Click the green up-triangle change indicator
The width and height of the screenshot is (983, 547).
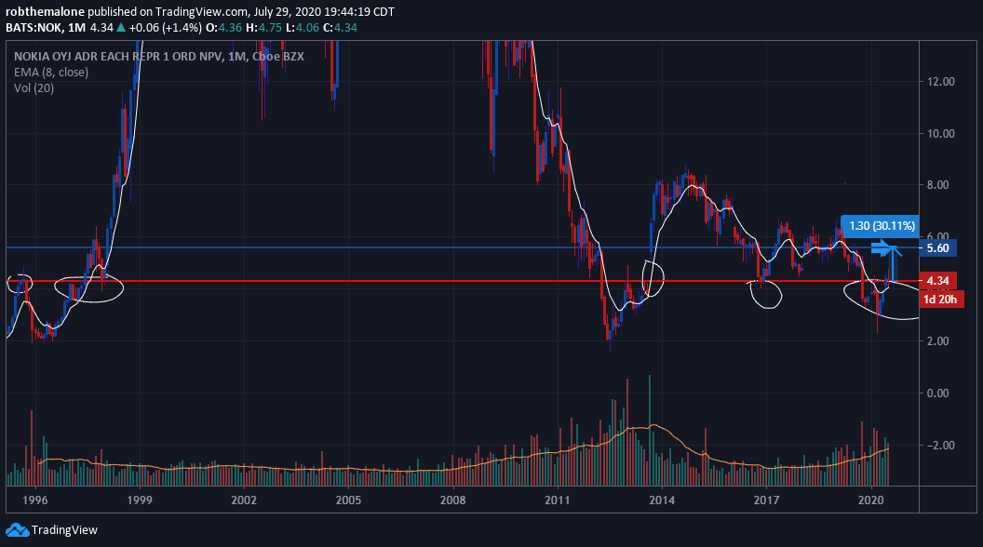[121, 28]
